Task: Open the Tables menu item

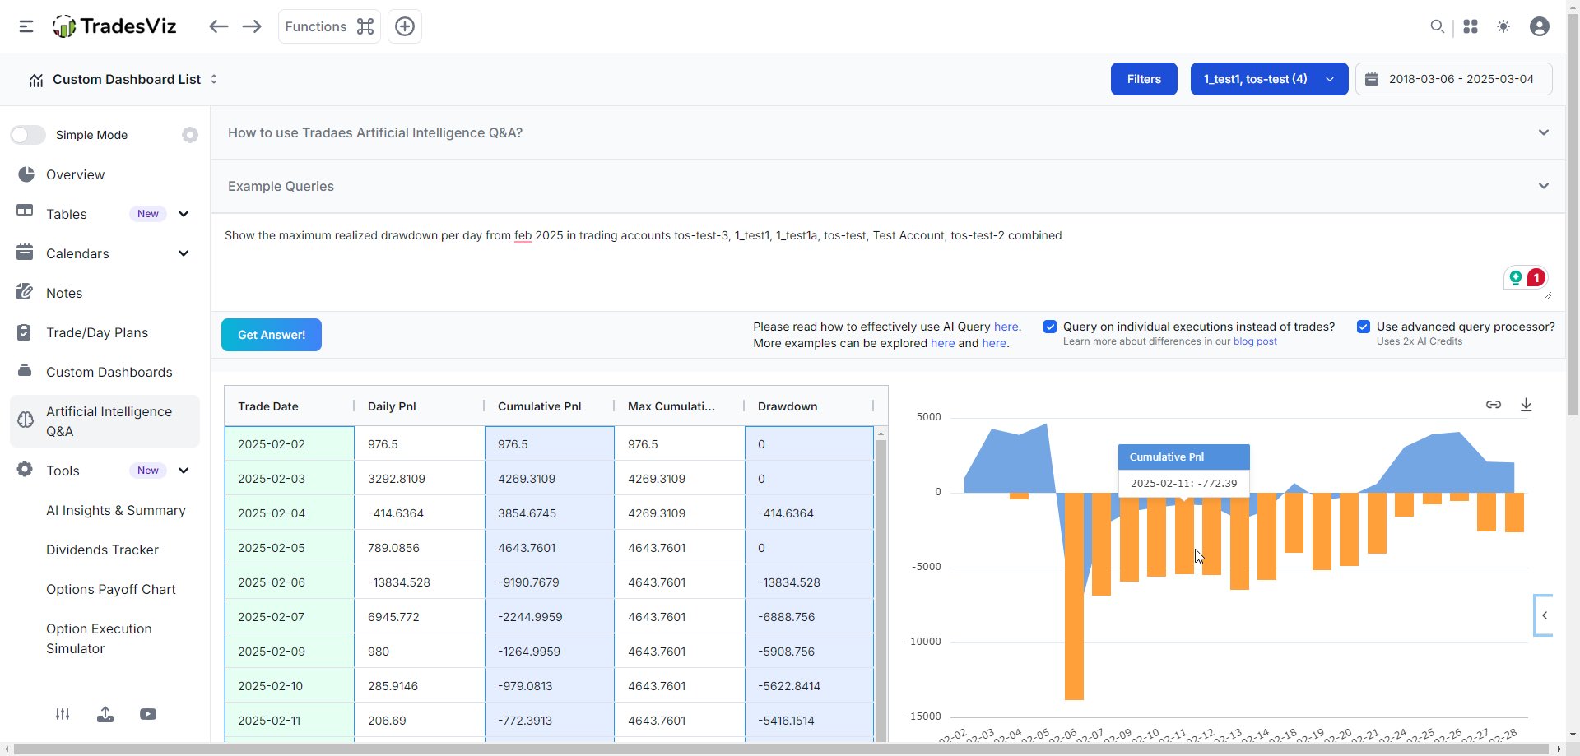Action: point(67,214)
